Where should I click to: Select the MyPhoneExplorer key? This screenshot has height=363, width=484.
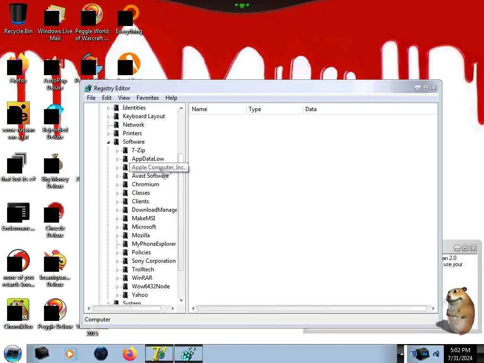coord(154,244)
